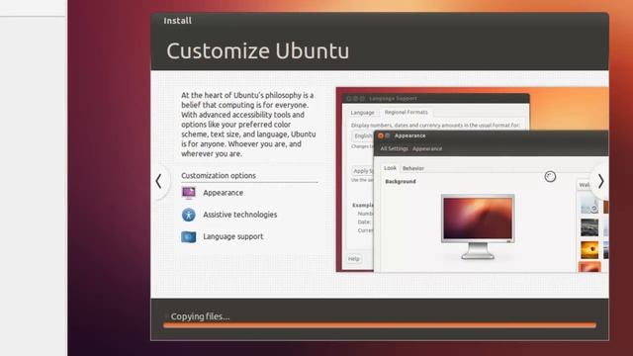The height and width of the screenshot is (356, 633).
Task: Click the desktop background monitor preview
Action: pos(478,226)
